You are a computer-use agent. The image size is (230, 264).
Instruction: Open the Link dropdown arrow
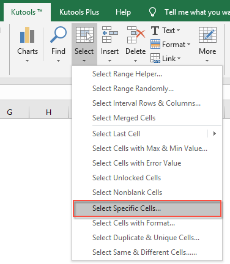pos(179,58)
